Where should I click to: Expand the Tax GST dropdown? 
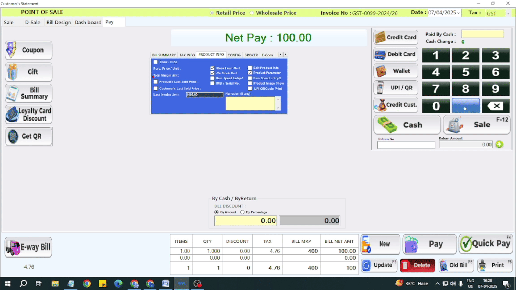click(x=508, y=13)
